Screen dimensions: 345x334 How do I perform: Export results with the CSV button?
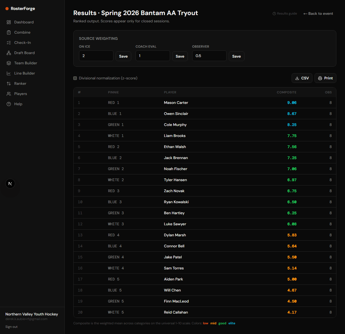click(x=302, y=78)
